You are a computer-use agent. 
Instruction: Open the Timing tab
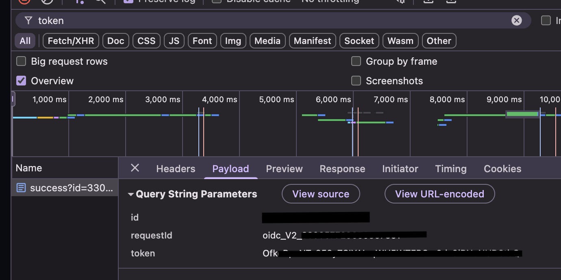point(451,168)
